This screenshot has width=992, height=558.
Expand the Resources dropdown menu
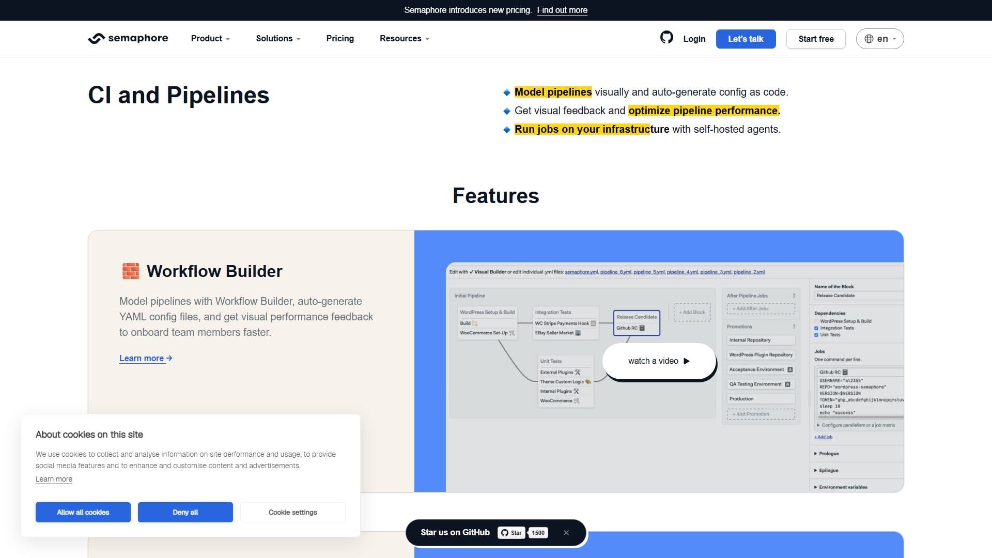pyautogui.click(x=405, y=38)
